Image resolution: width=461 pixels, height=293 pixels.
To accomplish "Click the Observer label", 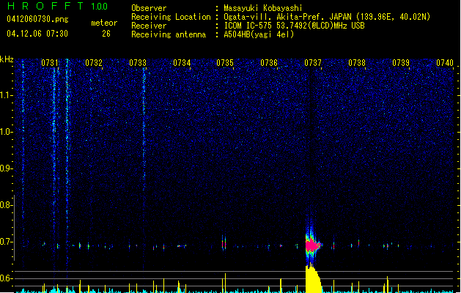I will (149, 8).
